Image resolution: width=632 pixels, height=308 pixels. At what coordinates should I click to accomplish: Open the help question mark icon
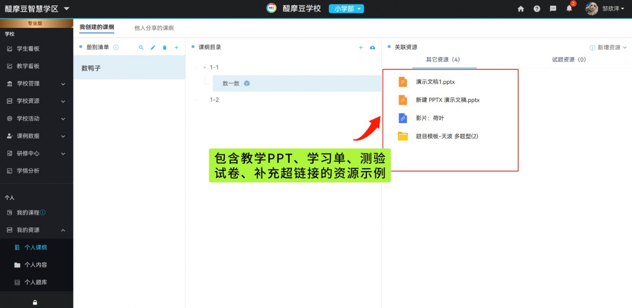click(x=537, y=9)
